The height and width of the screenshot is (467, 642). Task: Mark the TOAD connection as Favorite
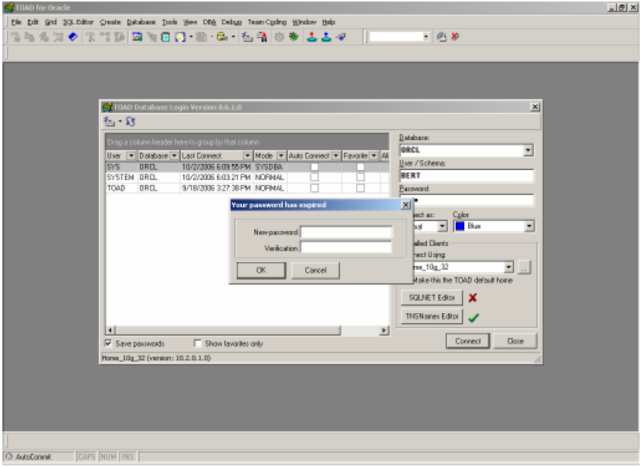(x=360, y=188)
